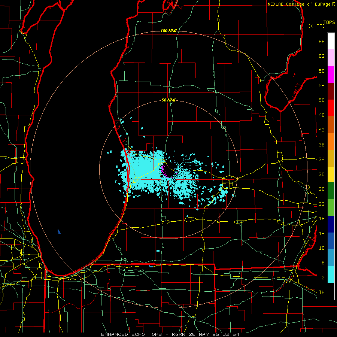Click the '38' legend value

322,145
